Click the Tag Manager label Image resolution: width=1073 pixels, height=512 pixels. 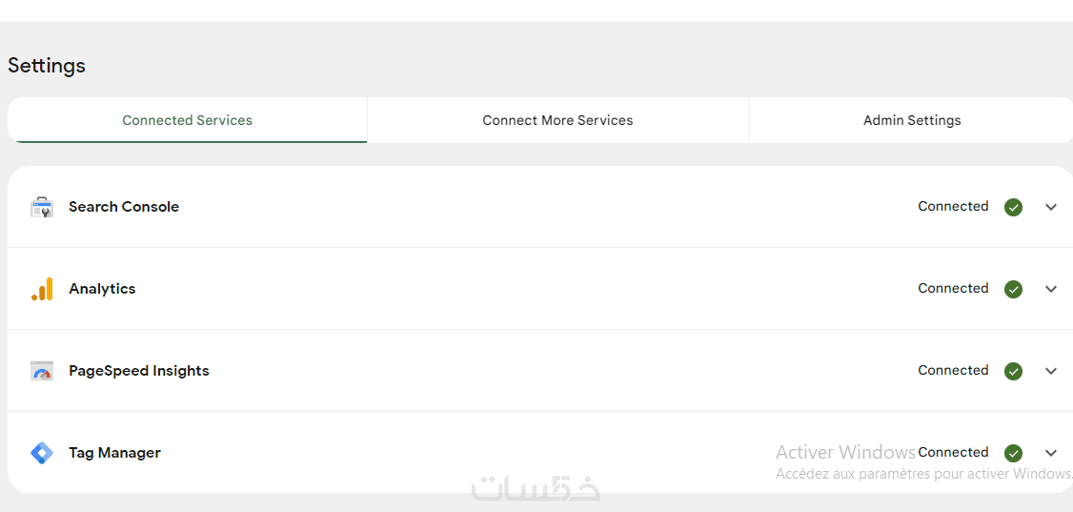pyautogui.click(x=114, y=453)
